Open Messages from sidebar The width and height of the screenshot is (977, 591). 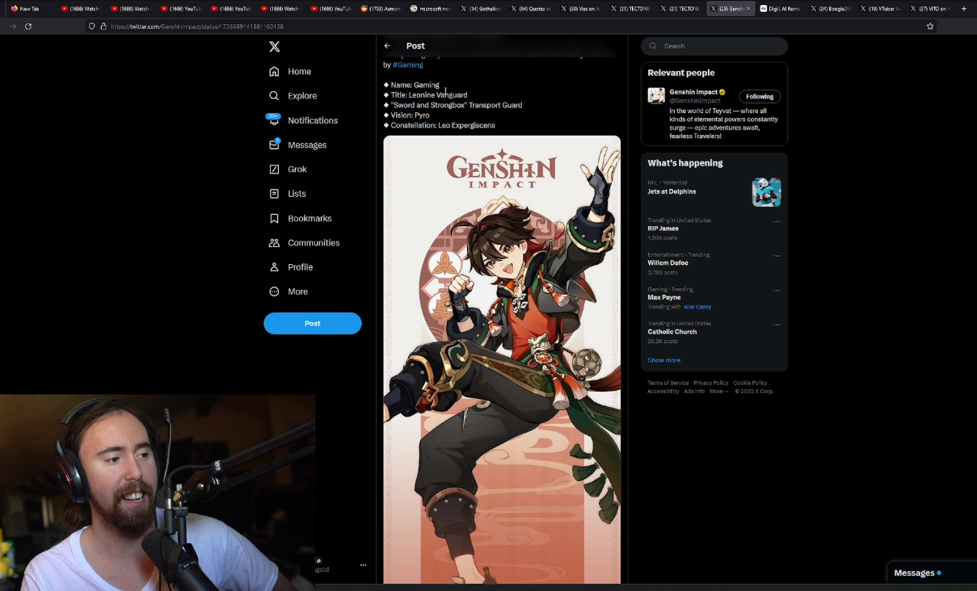pos(297,145)
